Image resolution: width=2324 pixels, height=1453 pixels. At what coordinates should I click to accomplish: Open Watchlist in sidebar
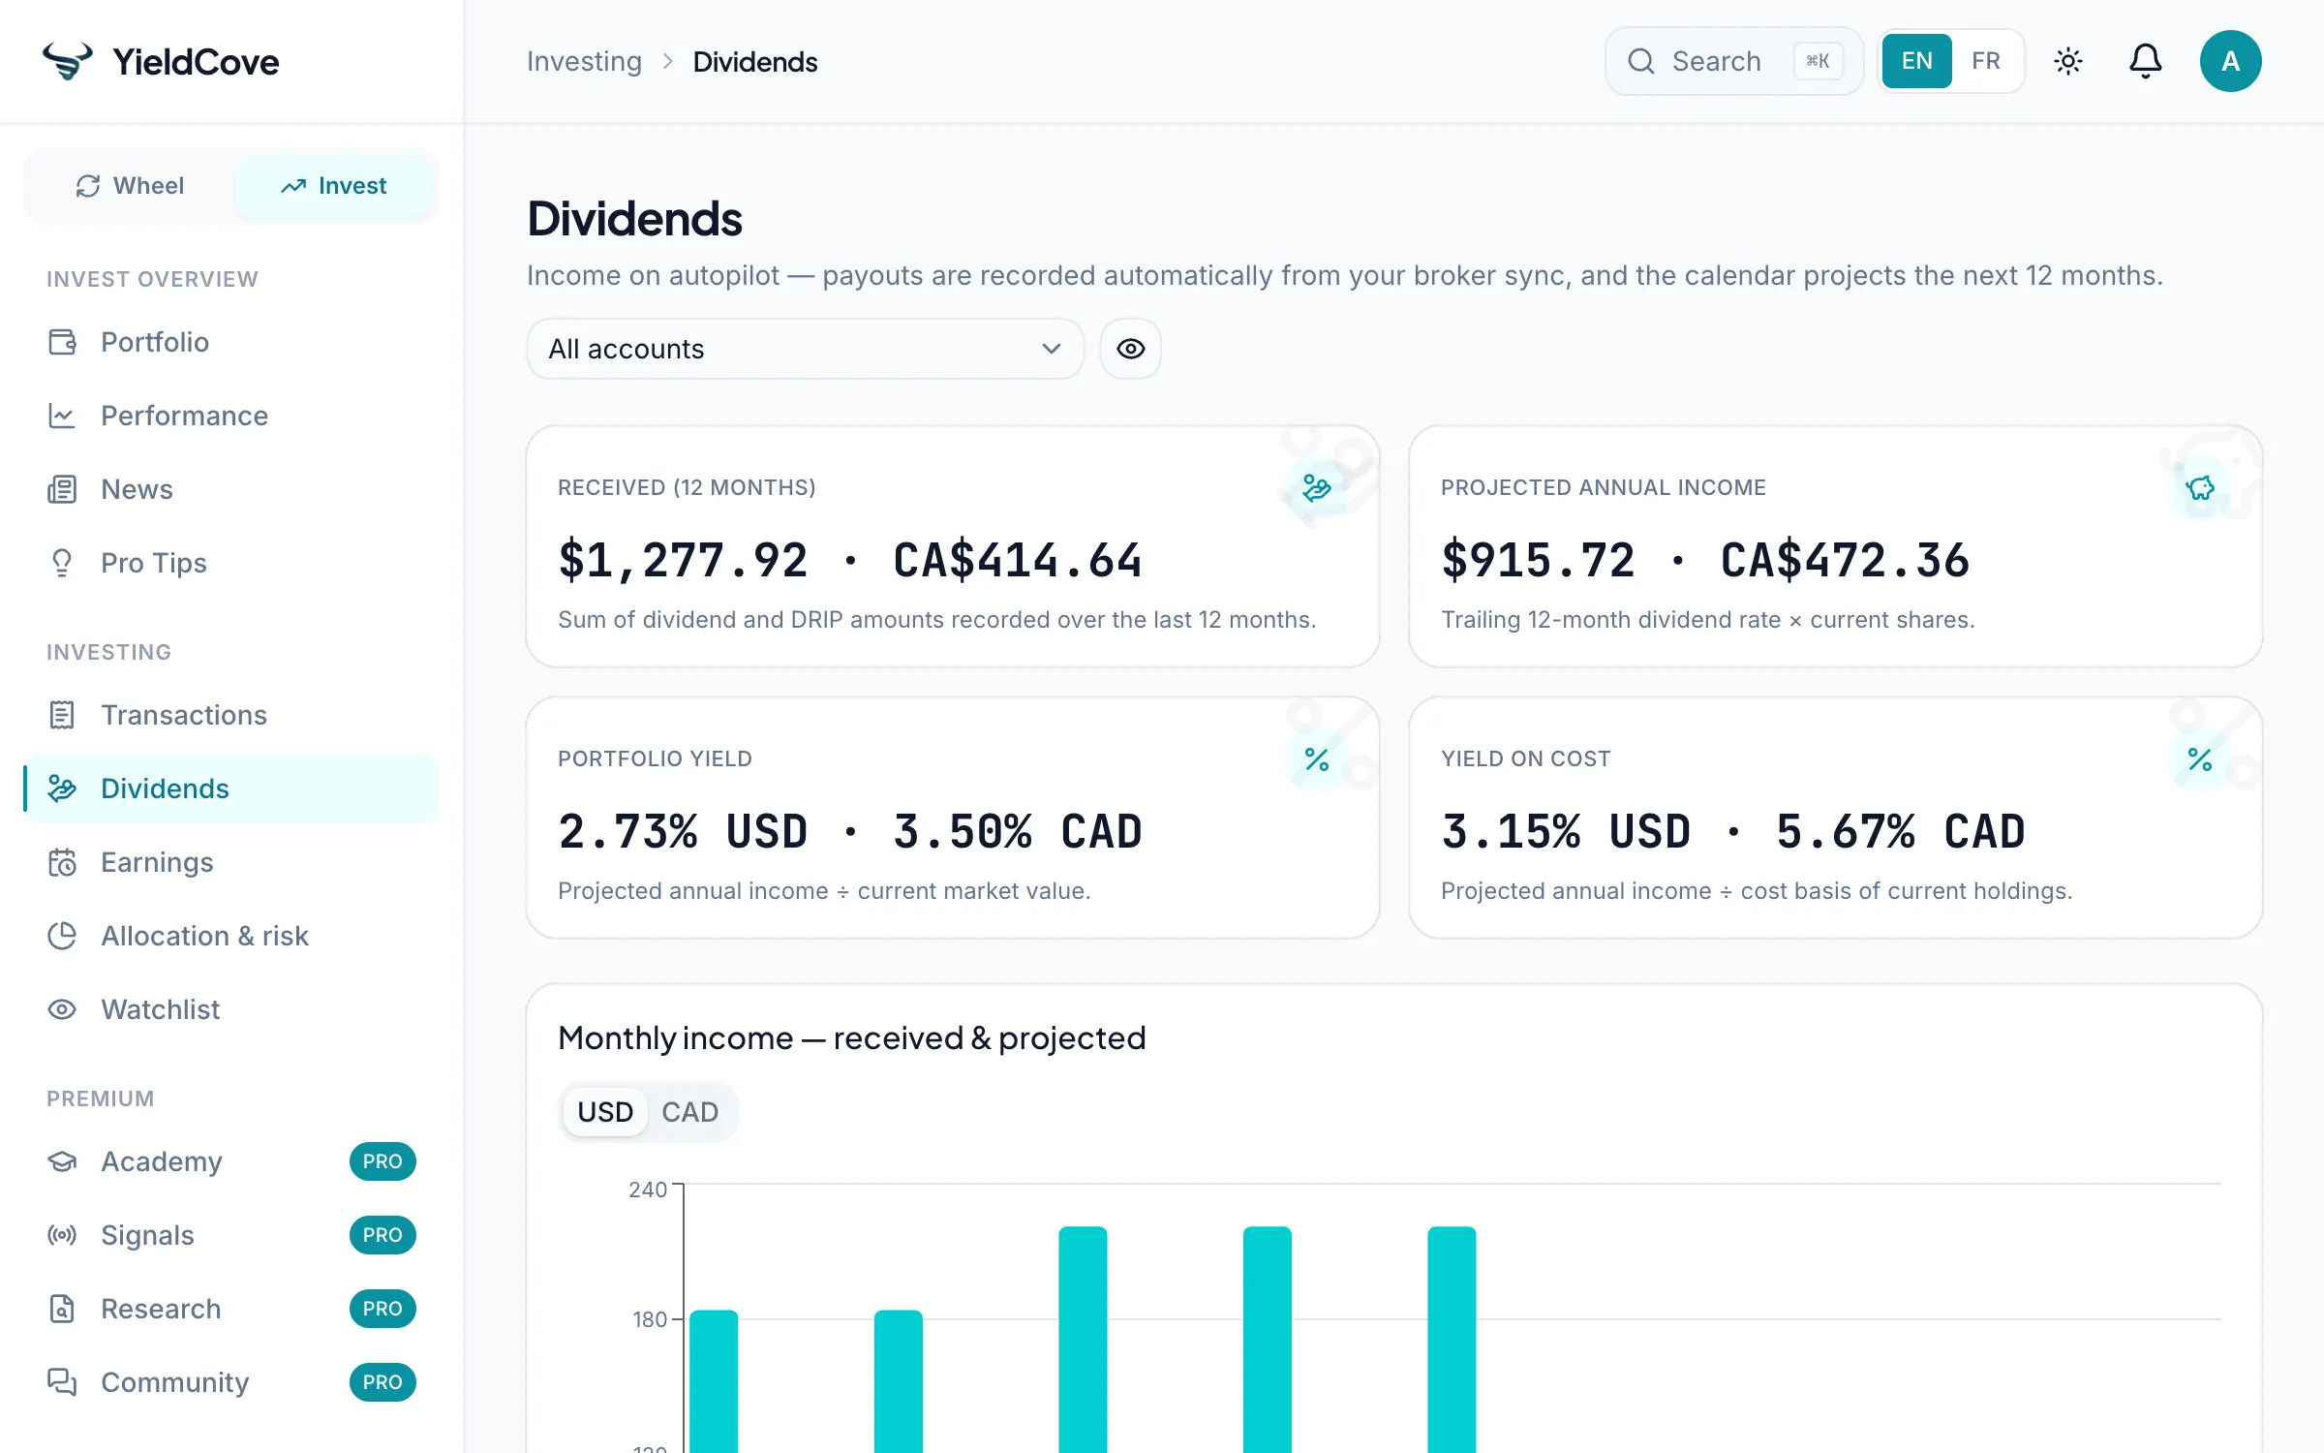pos(231,1009)
